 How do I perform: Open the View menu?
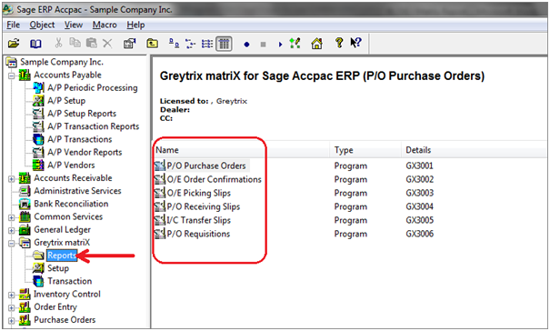74,25
